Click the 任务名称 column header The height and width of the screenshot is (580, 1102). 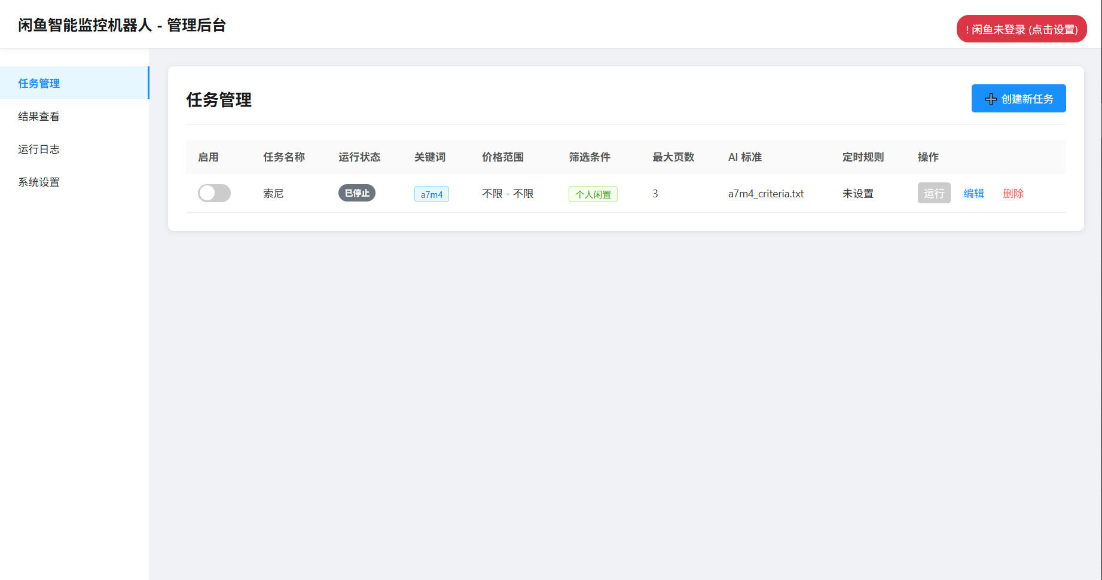point(284,157)
